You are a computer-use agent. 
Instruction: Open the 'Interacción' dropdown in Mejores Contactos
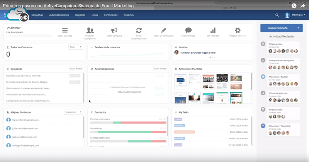[x=73, y=112]
